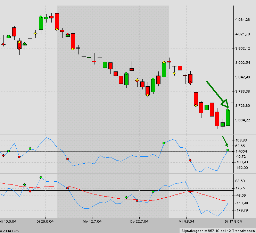
Task: Select the tall red candle at shaded region start
Action: pyautogui.click(x=57, y=21)
